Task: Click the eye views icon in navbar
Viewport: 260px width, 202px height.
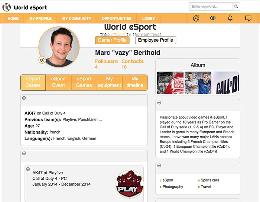Action: [x=212, y=18]
